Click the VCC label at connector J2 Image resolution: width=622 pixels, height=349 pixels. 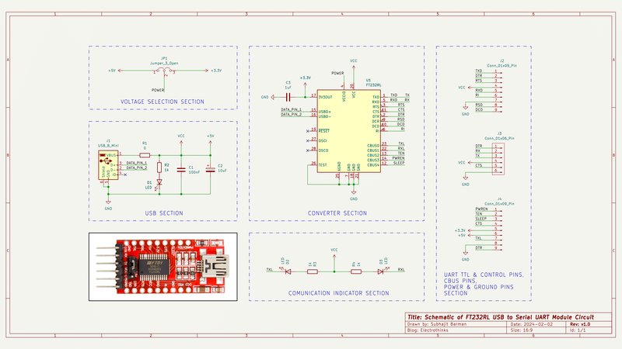462,88
